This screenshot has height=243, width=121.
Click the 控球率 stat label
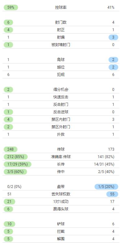61,7
